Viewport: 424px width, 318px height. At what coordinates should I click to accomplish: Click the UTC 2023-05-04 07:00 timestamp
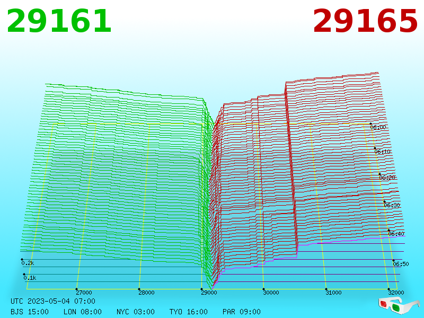coord(53,301)
